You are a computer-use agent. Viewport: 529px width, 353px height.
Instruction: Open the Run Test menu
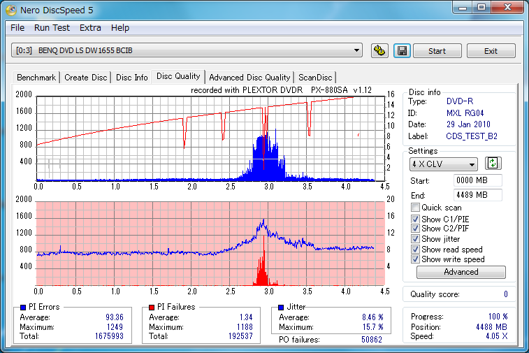coord(52,27)
